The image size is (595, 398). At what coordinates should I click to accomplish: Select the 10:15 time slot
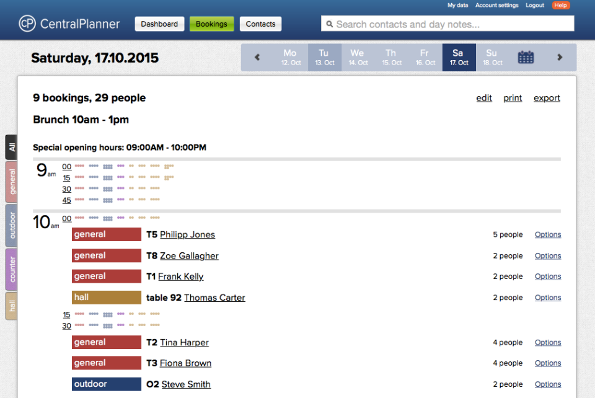67,314
